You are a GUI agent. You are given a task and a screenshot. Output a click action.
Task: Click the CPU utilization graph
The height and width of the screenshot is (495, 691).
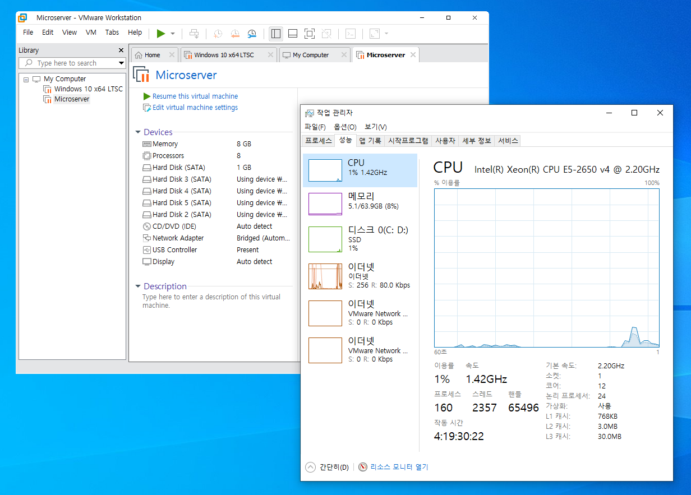pos(547,268)
